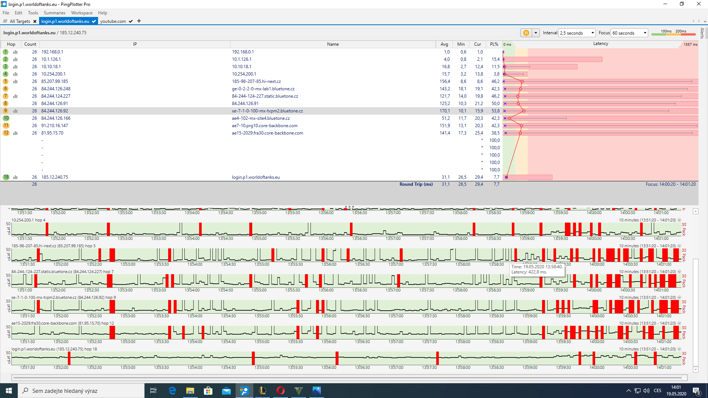Open the Workspace menu
This screenshot has height=398, width=708.
[x=82, y=13]
